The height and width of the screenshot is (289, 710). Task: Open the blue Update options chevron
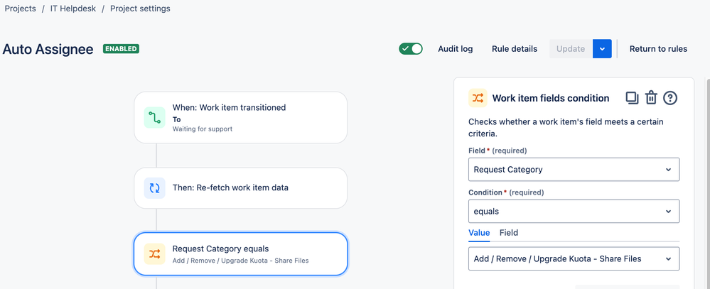602,49
